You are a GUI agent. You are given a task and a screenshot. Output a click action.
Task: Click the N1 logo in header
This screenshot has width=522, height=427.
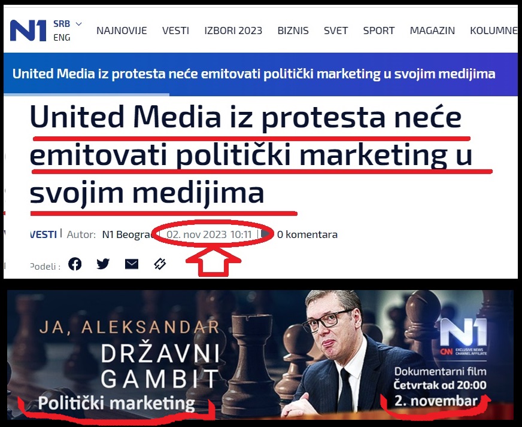pos(28,30)
